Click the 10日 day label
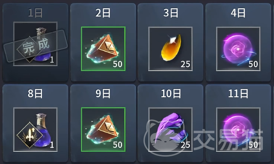 (x=171, y=94)
